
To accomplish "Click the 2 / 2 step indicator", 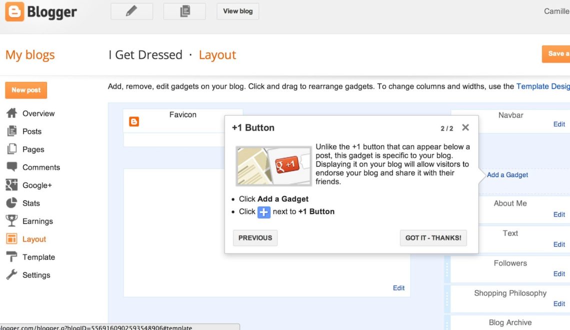I will (x=447, y=128).
